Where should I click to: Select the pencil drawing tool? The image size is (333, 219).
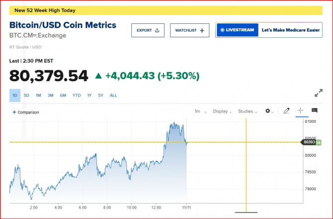286,111
